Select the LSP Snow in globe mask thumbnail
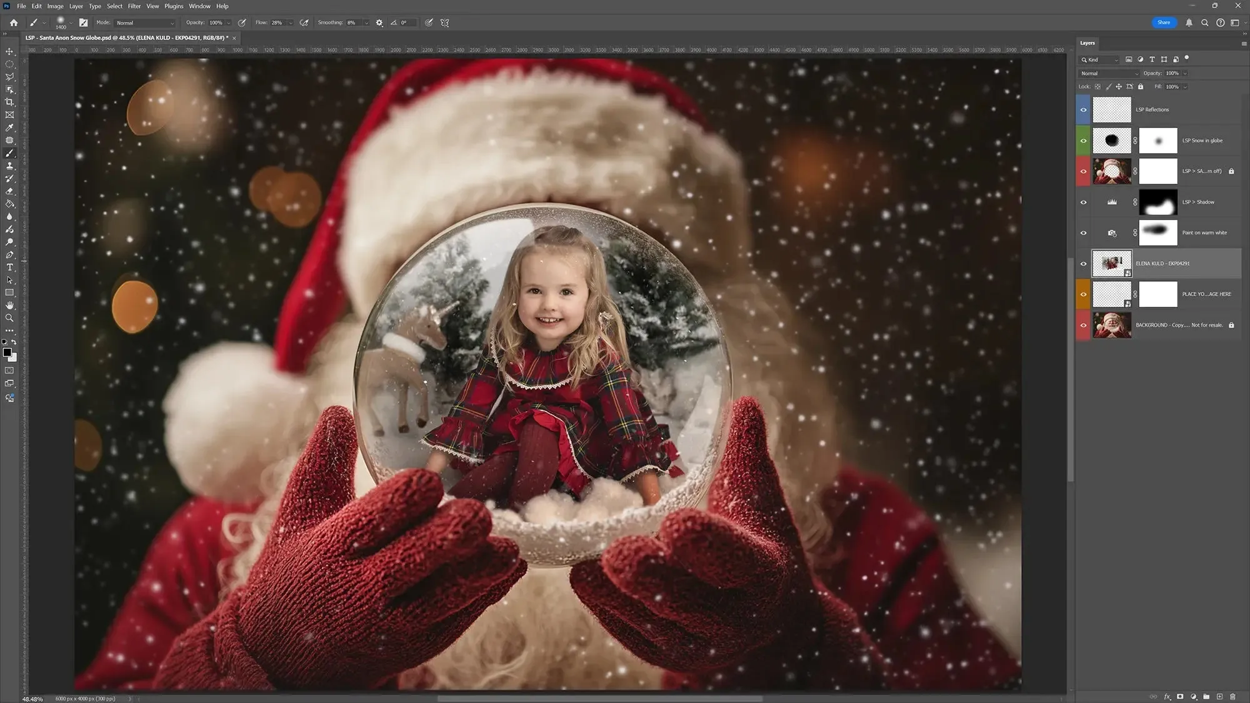 pos(1157,141)
